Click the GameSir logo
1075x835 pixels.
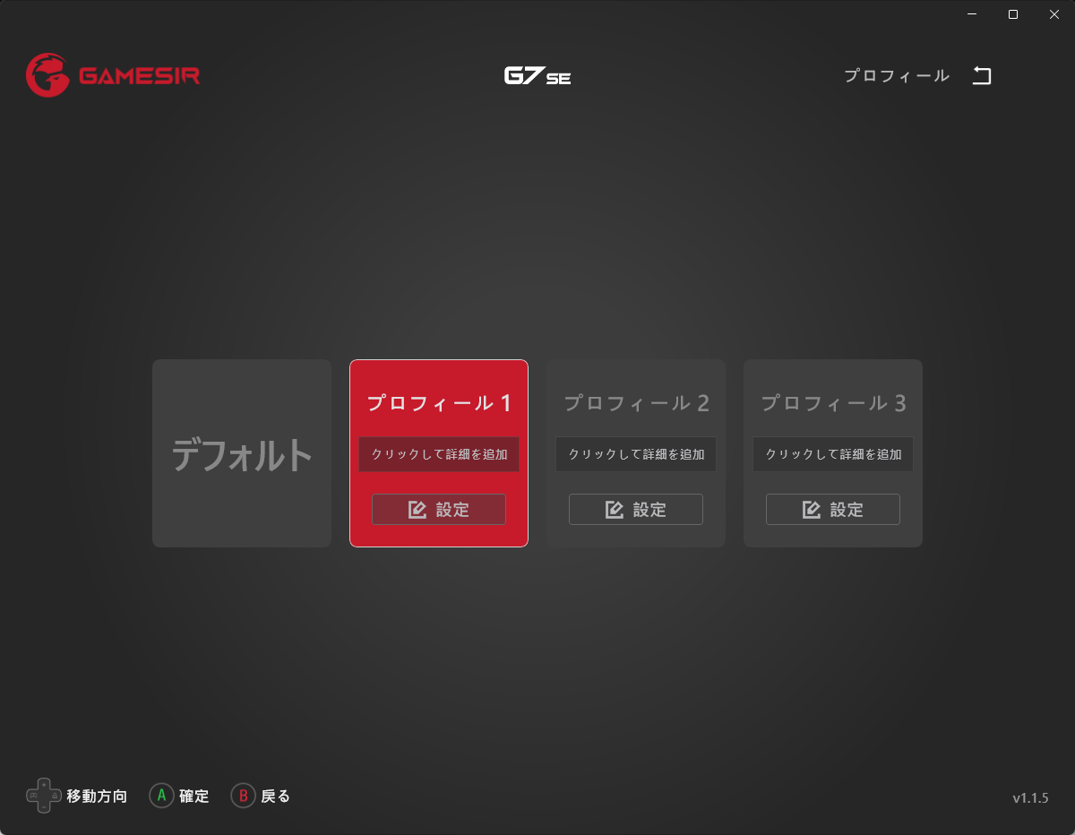(x=113, y=75)
